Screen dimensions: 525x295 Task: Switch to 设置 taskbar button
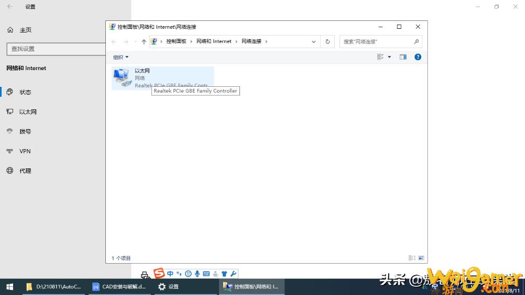point(185,287)
